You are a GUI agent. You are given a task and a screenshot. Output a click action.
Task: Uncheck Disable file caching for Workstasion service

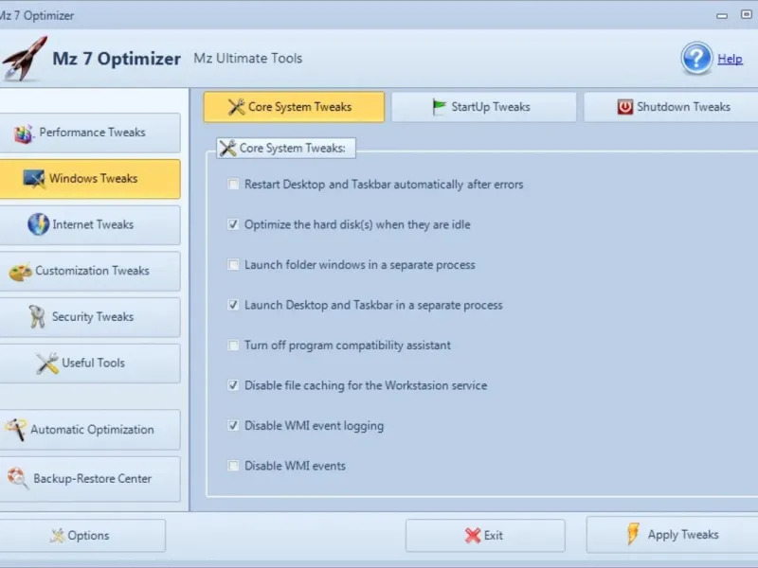click(x=233, y=385)
